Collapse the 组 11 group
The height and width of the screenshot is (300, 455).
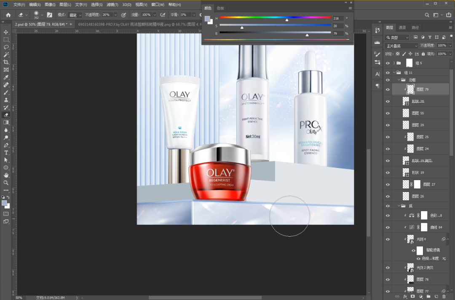(394, 73)
